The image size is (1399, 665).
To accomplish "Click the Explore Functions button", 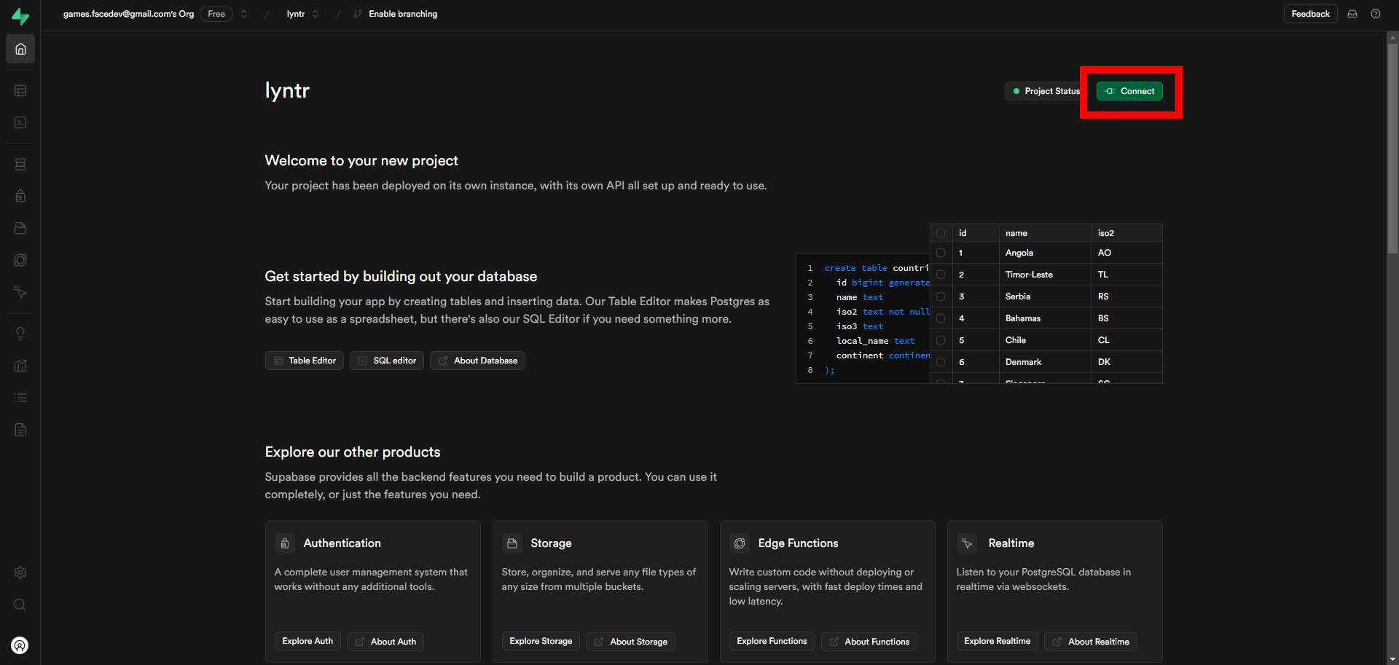I will click(772, 641).
